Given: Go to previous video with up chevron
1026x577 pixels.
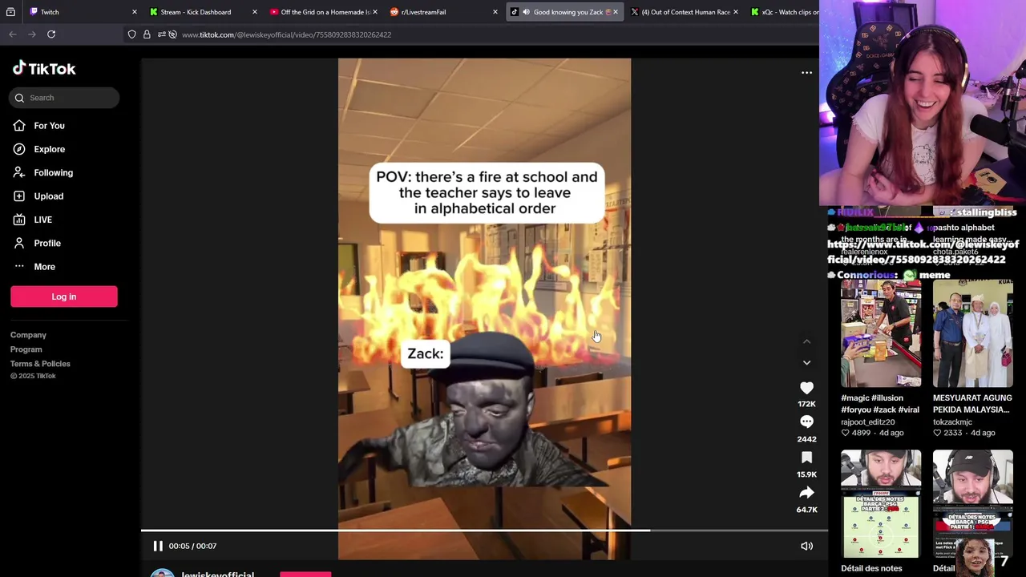Looking at the screenshot, I should (x=806, y=341).
